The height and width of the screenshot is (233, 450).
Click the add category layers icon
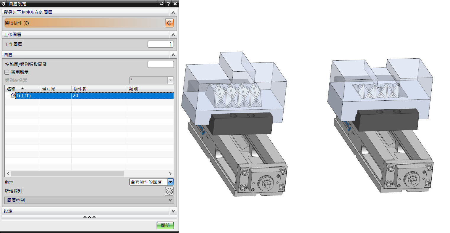pyautogui.click(x=169, y=191)
